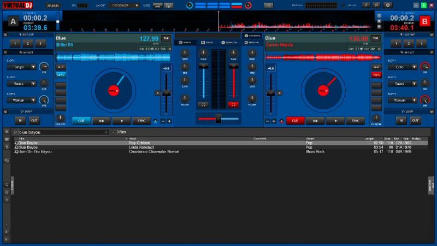Screen dimensions: 437x246
Task: Sync deck B with SYNC button
Action: (356, 121)
